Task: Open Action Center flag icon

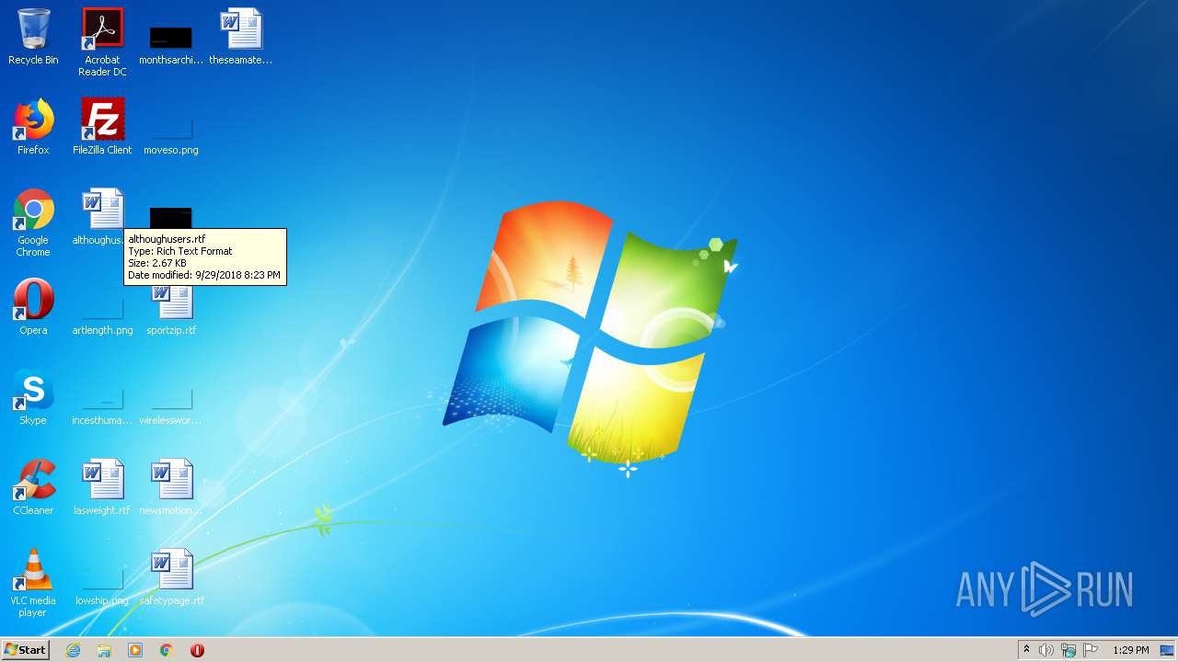Action: pos(1091,650)
